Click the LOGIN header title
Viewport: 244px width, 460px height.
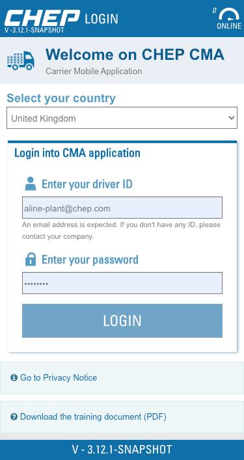tap(102, 19)
